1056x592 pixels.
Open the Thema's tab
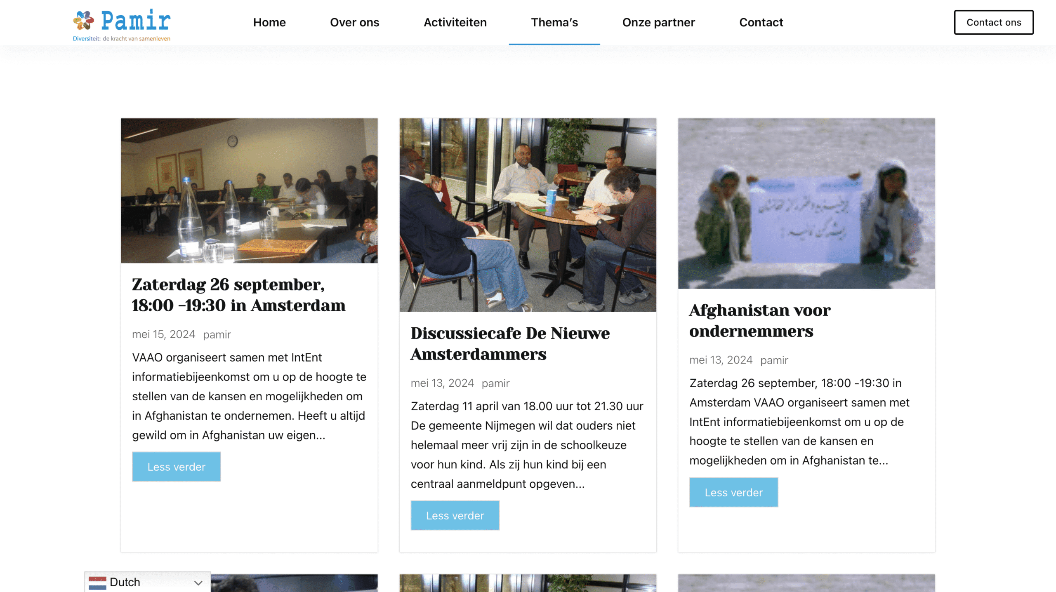tap(554, 22)
